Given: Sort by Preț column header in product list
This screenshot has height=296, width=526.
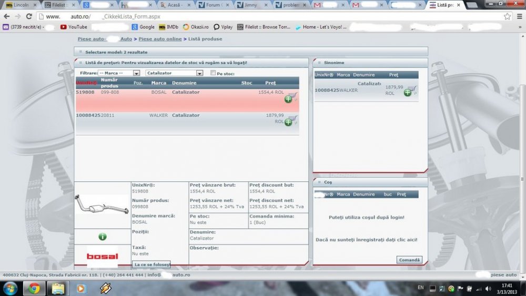Looking at the screenshot, I should pyautogui.click(x=270, y=83).
